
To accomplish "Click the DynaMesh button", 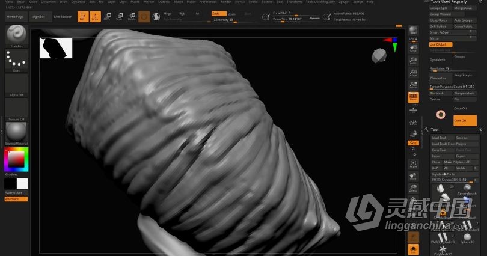I will [x=440, y=59].
